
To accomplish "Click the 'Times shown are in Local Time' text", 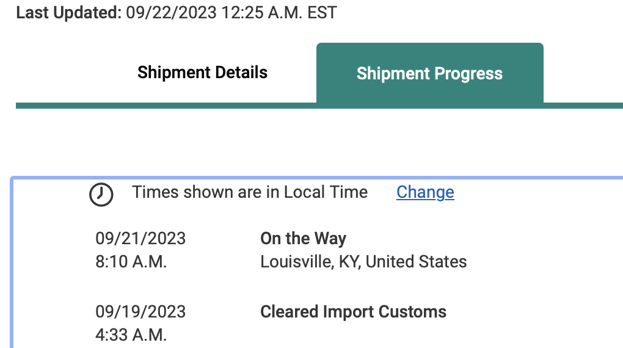I will click(250, 192).
